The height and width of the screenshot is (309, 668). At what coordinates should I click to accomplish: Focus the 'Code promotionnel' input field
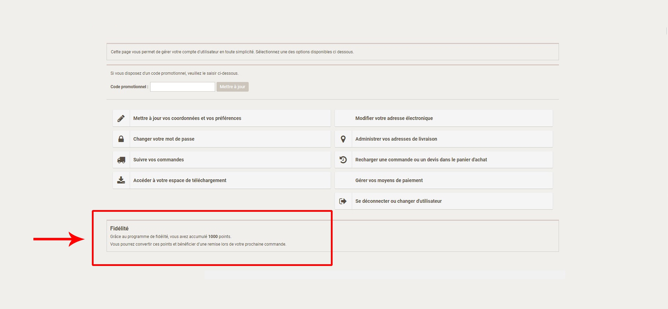[x=182, y=87]
